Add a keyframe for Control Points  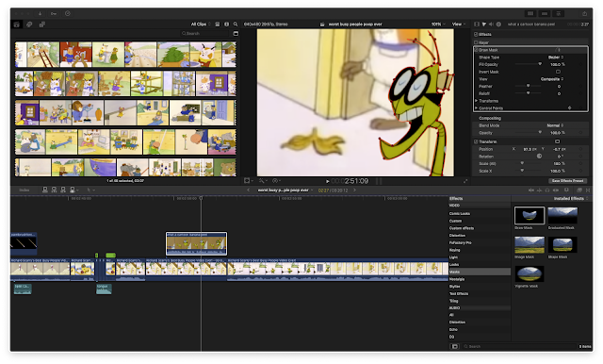[x=569, y=108]
